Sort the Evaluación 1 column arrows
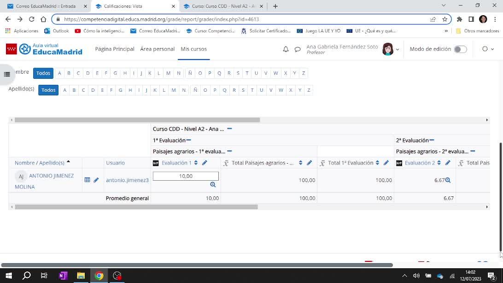Image resolution: width=503 pixels, height=283 pixels. click(x=196, y=163)
